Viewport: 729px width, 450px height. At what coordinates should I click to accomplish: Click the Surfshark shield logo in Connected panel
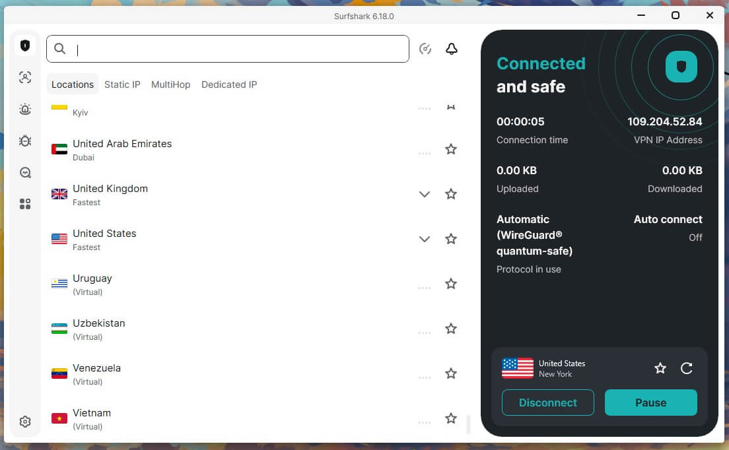(681, 67)
